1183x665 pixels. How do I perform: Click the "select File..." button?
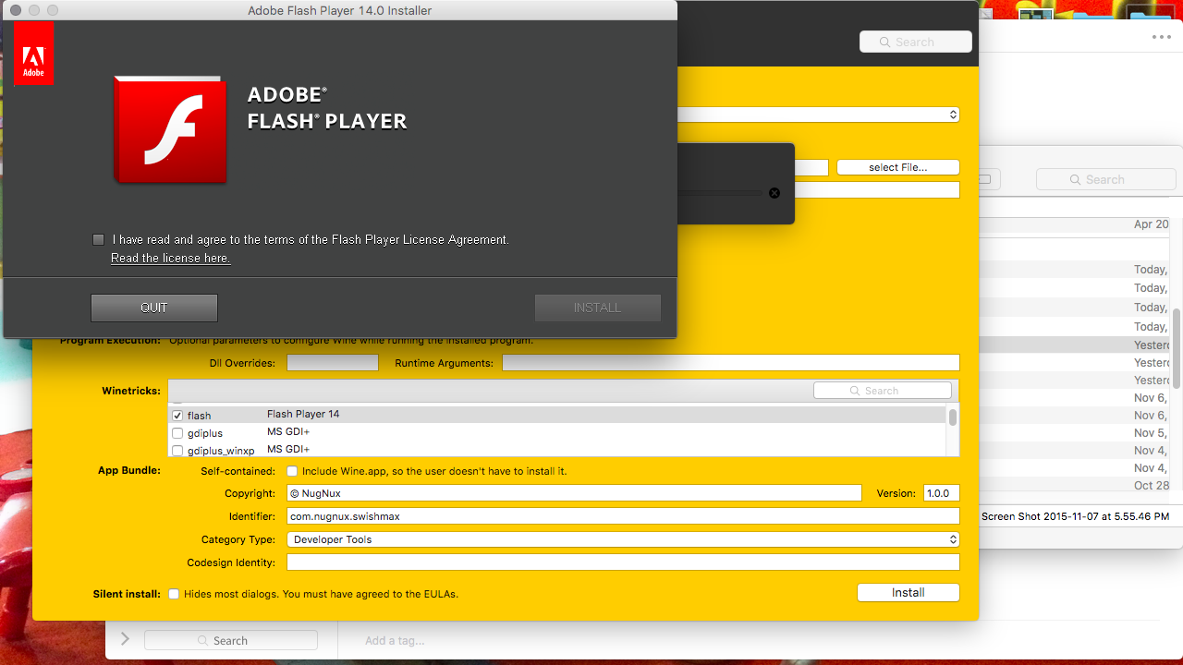[x=897, y=167]
